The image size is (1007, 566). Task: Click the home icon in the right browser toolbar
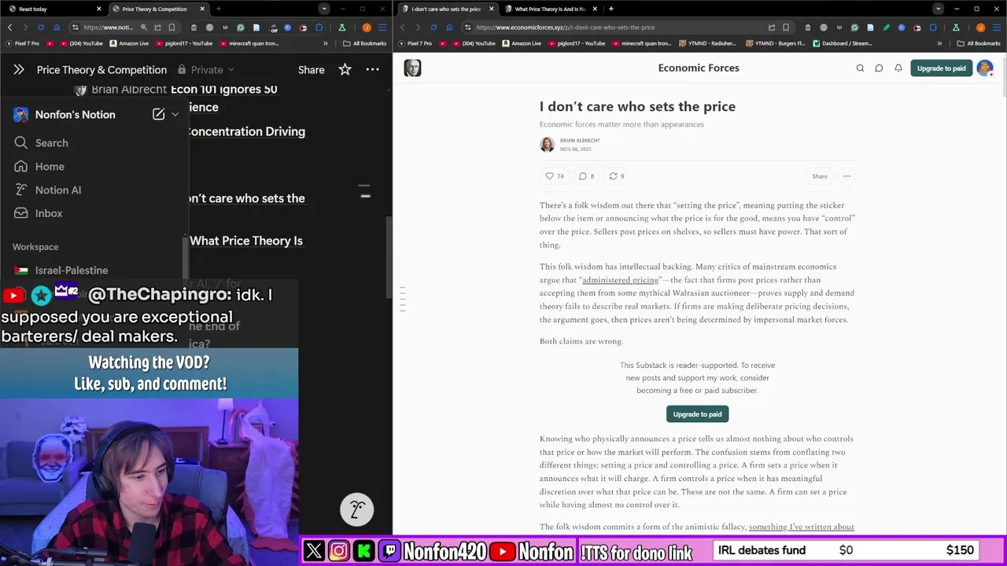[449, 28]
